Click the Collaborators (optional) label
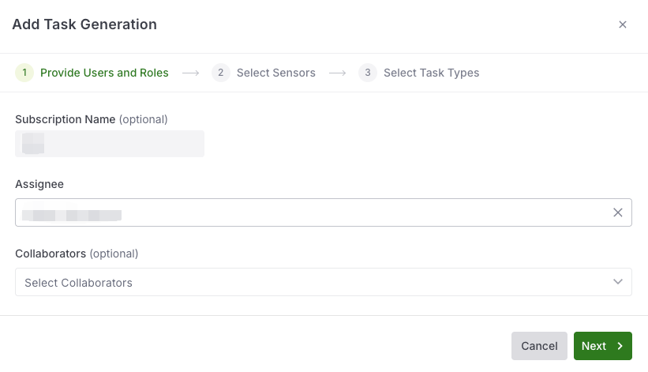648x372 pixels. click(77, 254)
